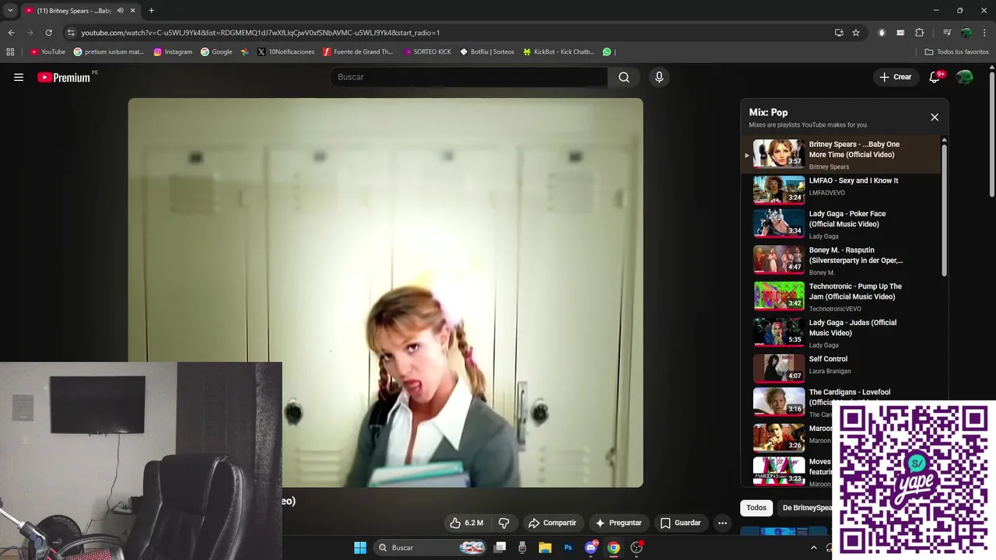The width and height of the screenshot is (996, 560).
Task: Open Google bookmark
Action: coord(216,52)
